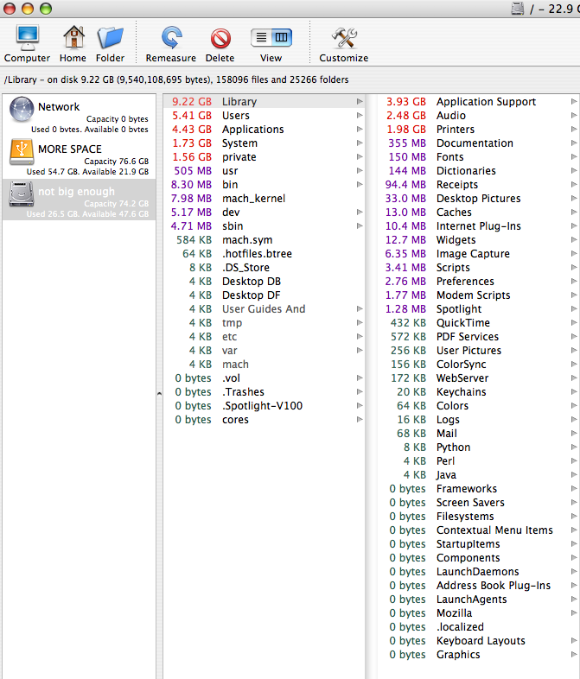
Task: Select the Spotlight folder
Action: pyautogui.click(x=479, y=309)
